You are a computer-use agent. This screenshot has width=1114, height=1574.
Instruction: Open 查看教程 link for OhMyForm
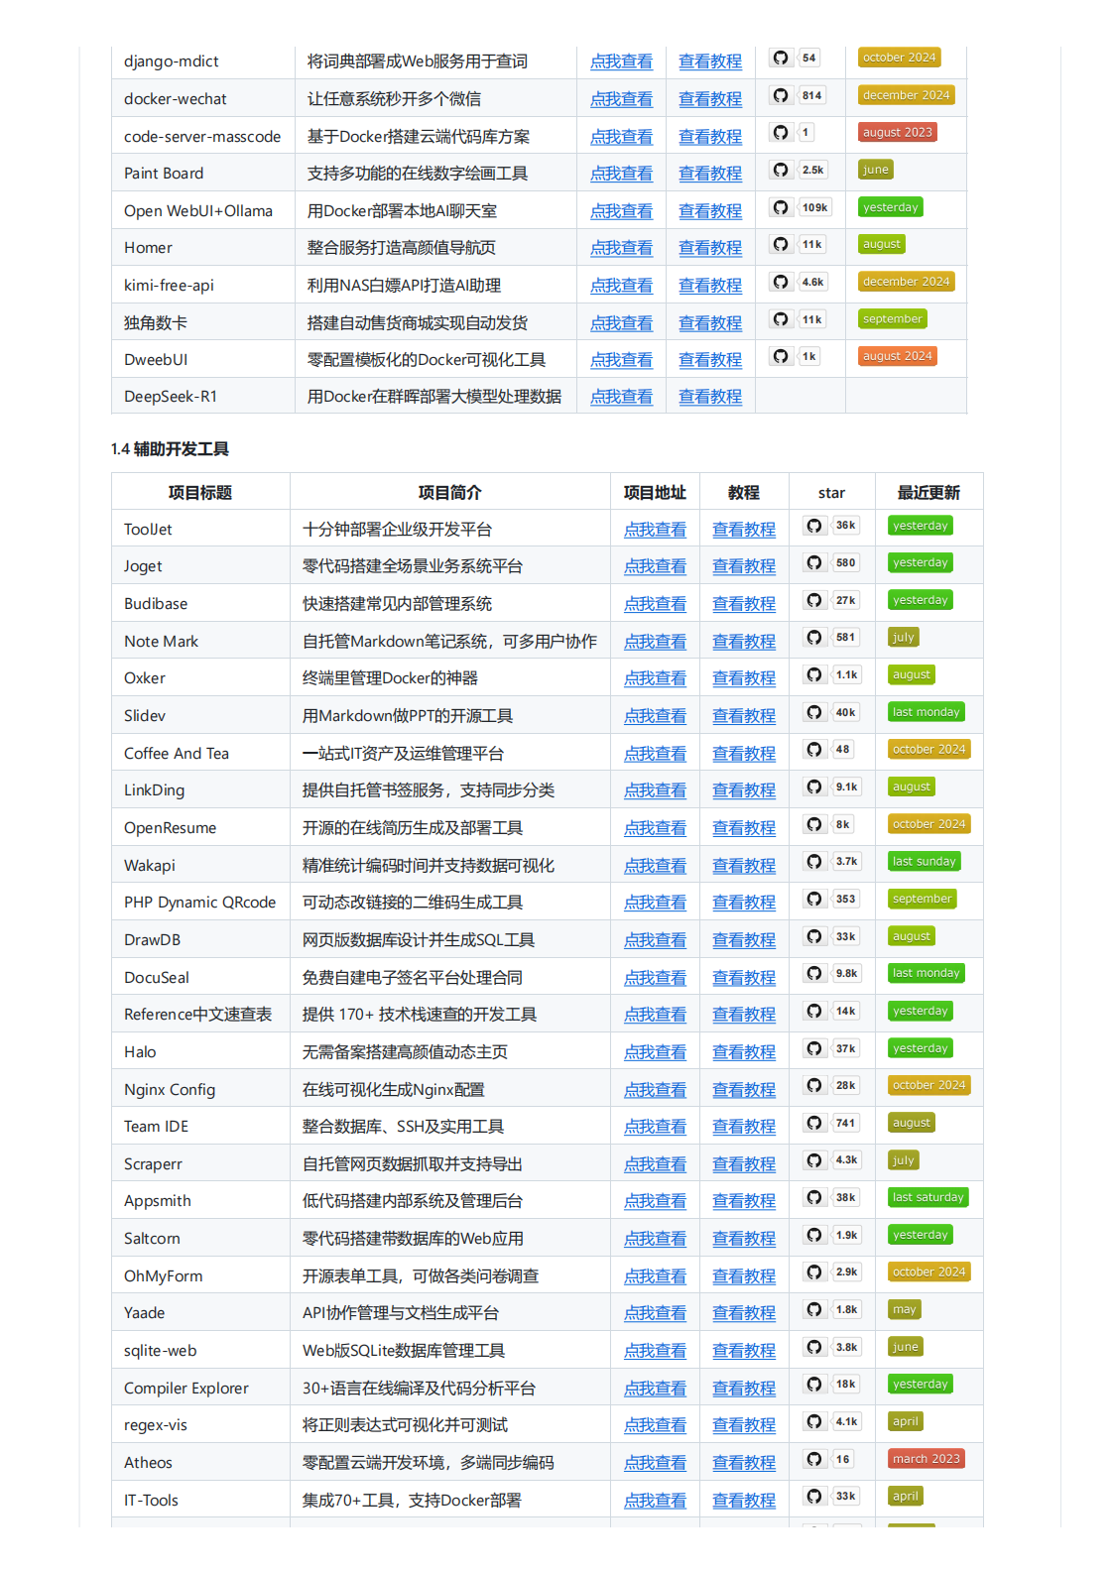click(744, 1276)
